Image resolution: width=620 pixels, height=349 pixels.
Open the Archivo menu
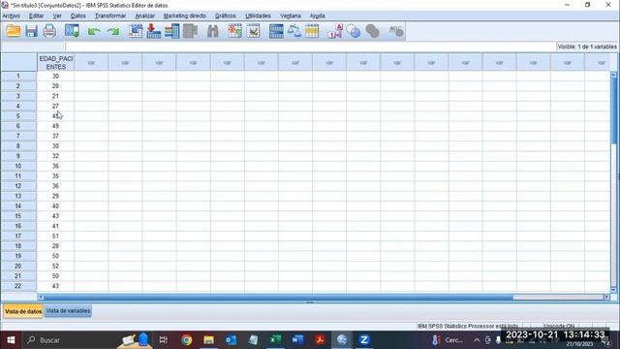coord(12,16)
